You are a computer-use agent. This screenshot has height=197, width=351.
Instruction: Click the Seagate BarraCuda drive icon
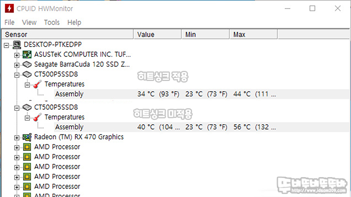pos(27,65)
